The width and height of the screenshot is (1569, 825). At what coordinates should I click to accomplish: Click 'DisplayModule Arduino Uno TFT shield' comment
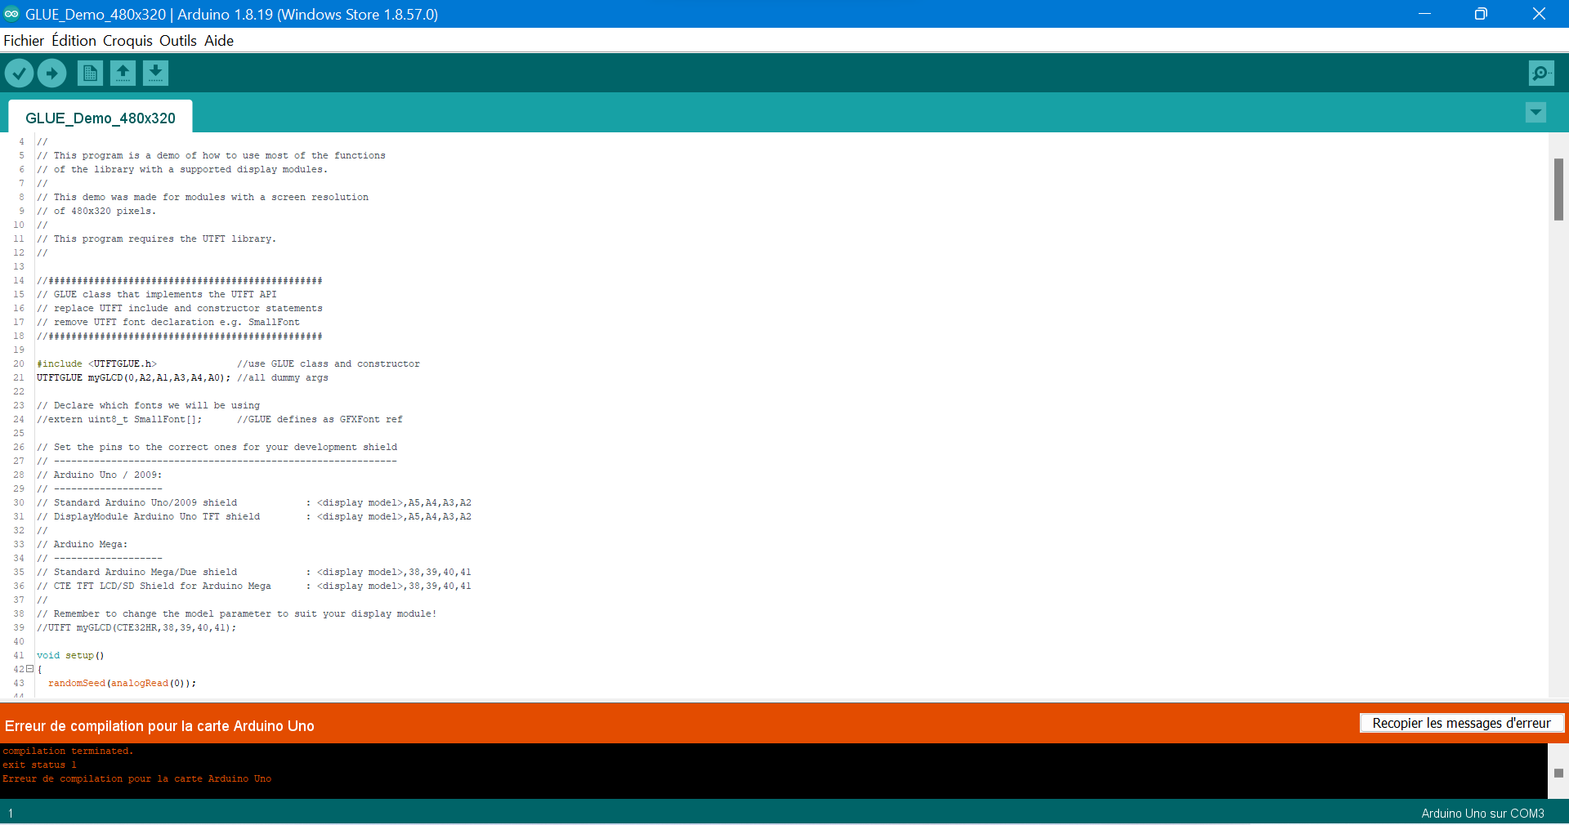(254, 517)
